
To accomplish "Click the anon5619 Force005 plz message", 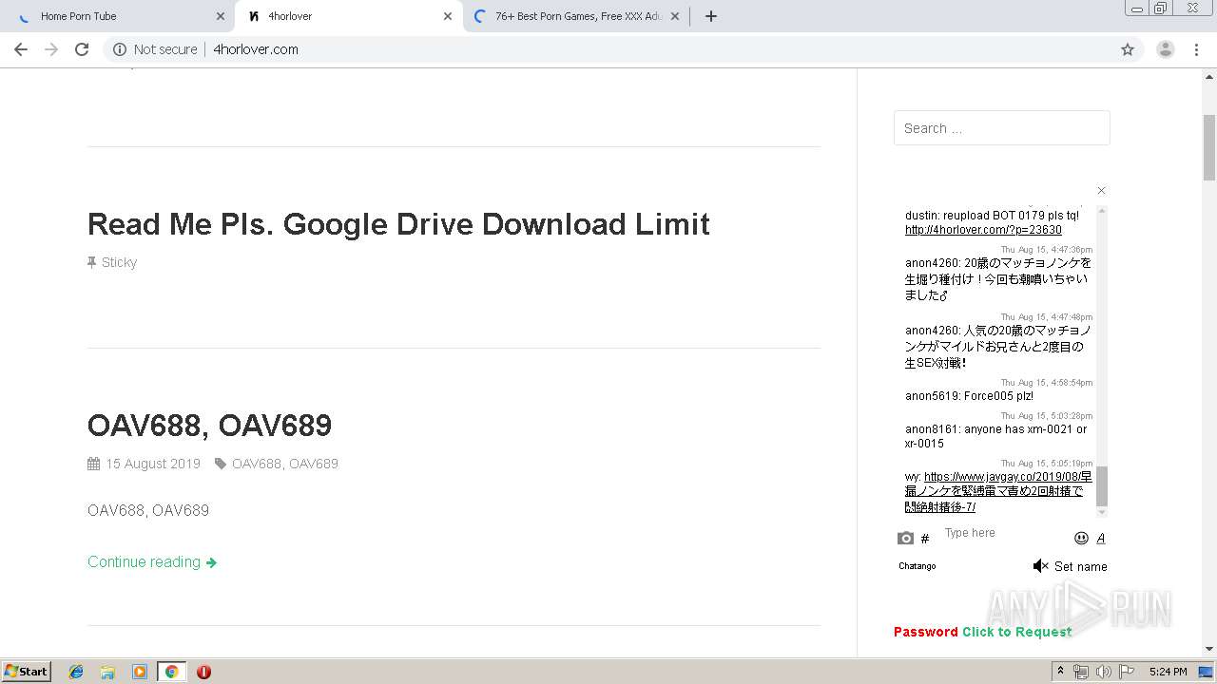I will pos(969,396).
